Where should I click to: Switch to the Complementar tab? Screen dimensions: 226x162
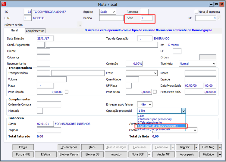[35, 31]
